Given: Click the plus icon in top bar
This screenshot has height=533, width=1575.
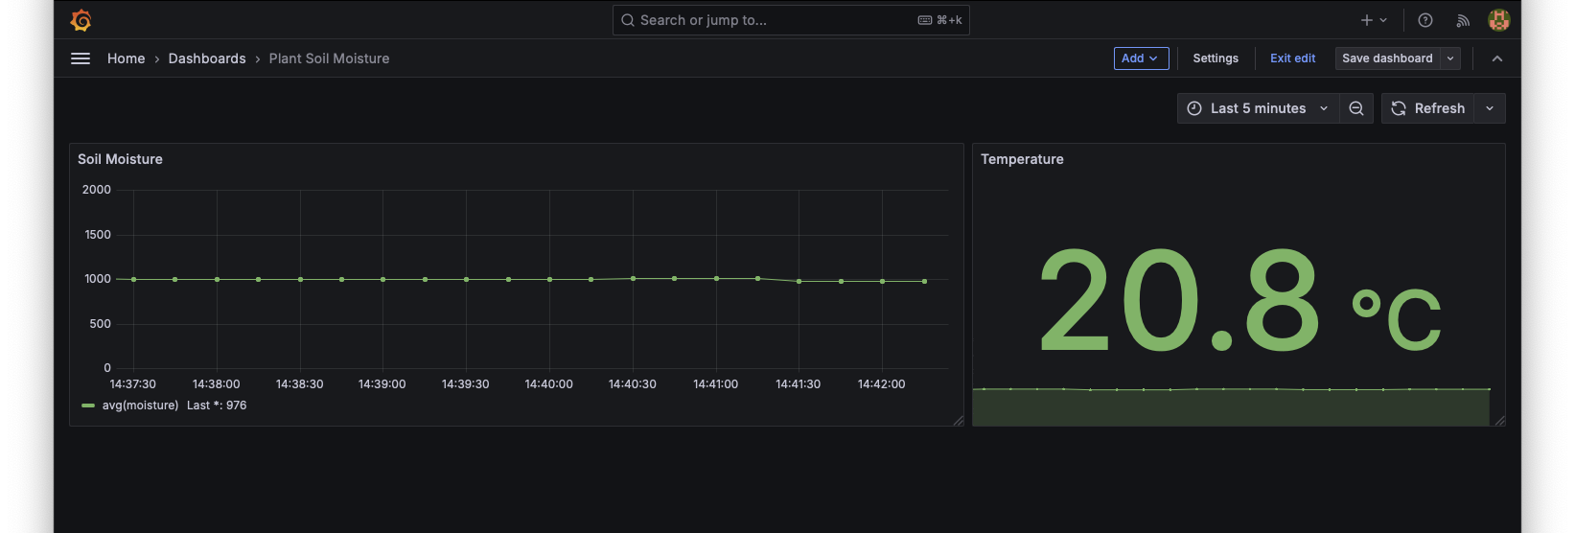Looking at the screenshot, I should pos(1367,20).
